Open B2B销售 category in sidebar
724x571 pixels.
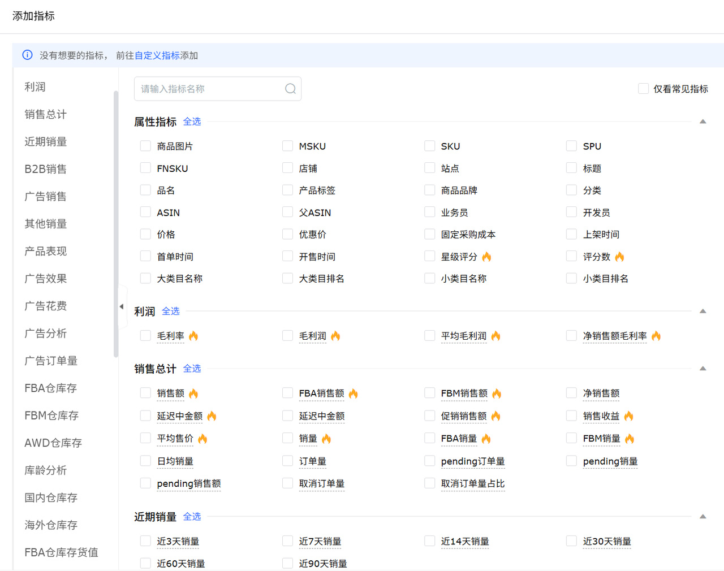coord(45,169)
